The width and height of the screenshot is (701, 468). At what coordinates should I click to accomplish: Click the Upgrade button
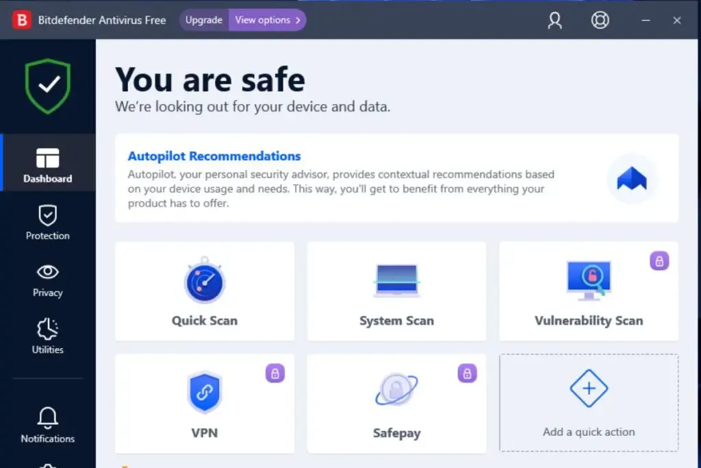(x=204, y=20)
